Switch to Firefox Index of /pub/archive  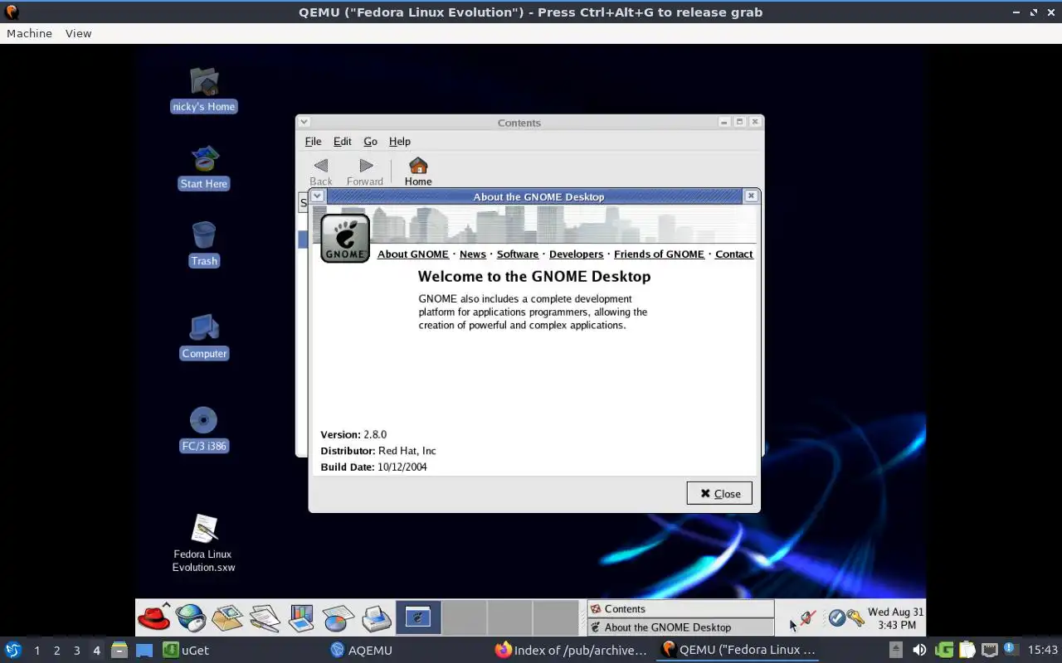tap(571, 651)
